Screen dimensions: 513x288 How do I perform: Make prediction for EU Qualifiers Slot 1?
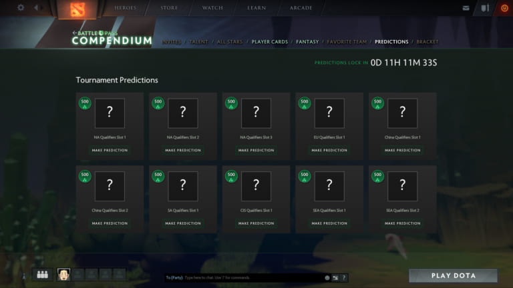pos(329,150)
